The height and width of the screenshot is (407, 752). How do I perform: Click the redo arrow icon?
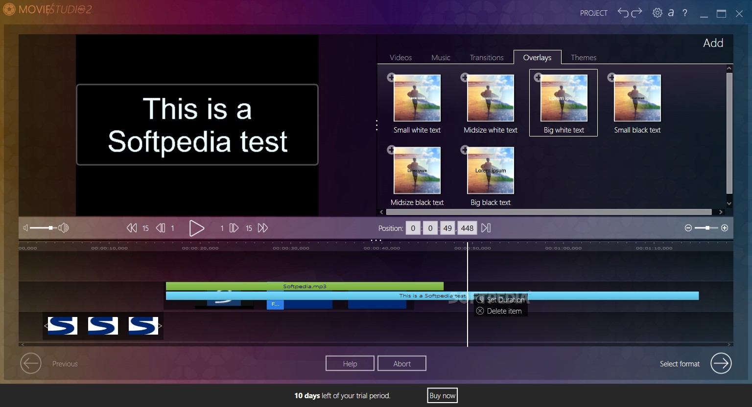[x=636, y=13]
